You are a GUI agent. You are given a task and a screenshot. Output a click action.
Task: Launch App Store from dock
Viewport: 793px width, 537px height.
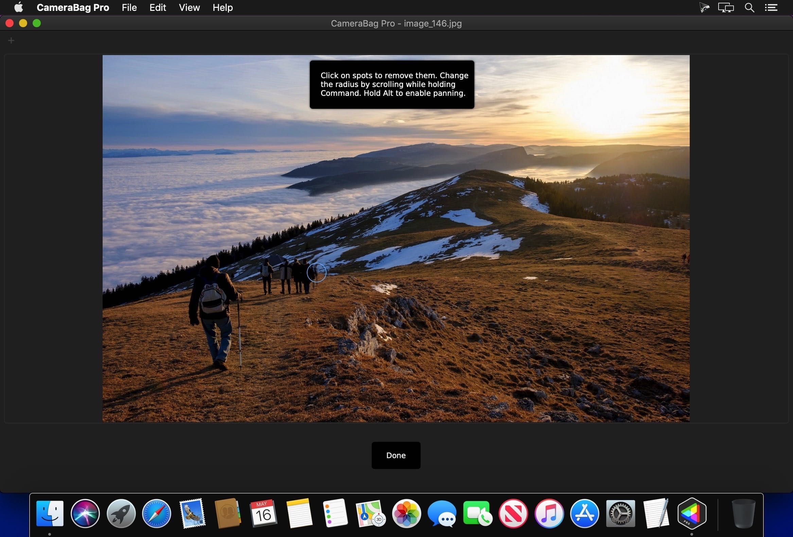pyautogui.click(x=583, y=513)
